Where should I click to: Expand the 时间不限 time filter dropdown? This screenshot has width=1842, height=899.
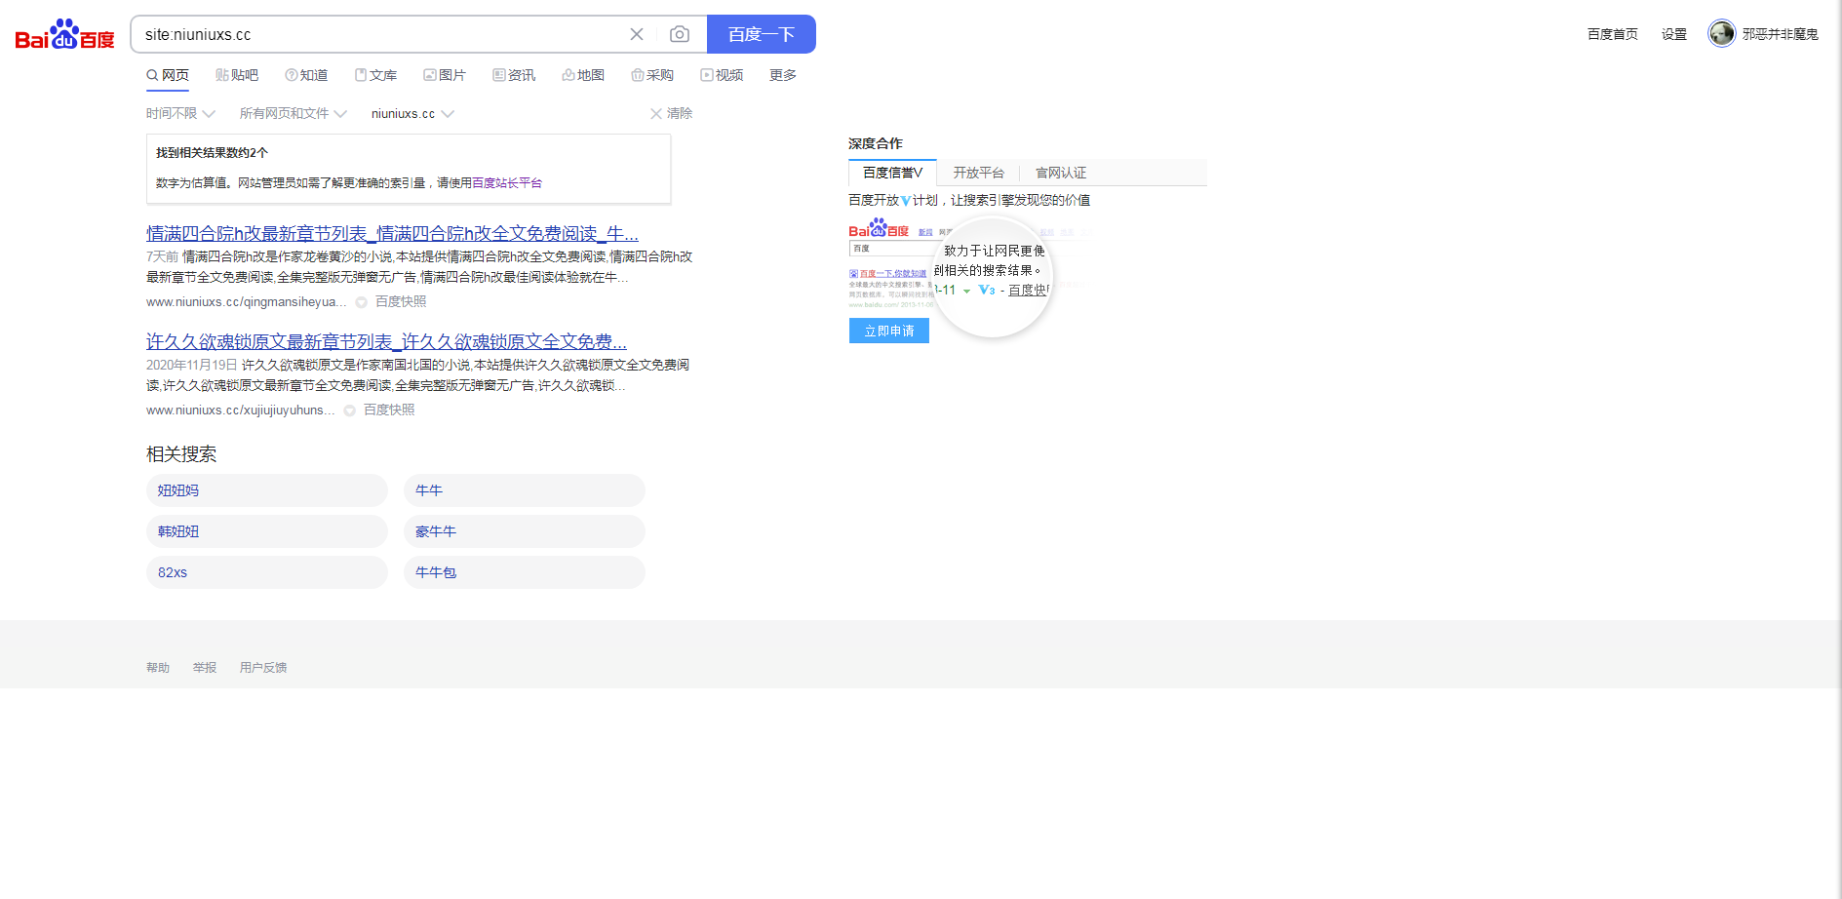tap(180, 114)
